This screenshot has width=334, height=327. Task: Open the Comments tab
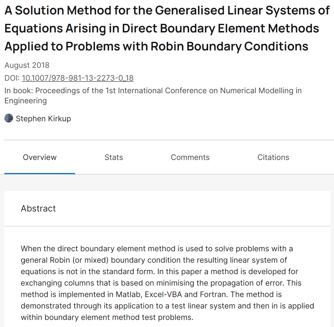click(x=190, y=157)
